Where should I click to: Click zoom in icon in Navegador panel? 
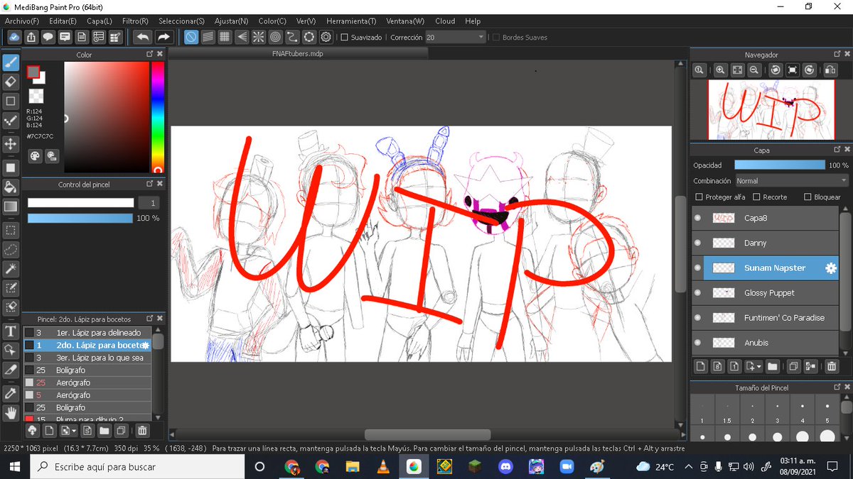click(x=720, y=70)
